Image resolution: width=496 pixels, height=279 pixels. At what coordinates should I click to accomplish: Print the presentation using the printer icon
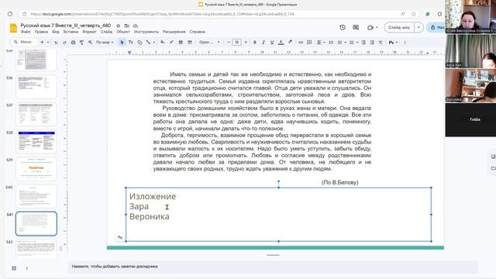(x=73, y=43)
